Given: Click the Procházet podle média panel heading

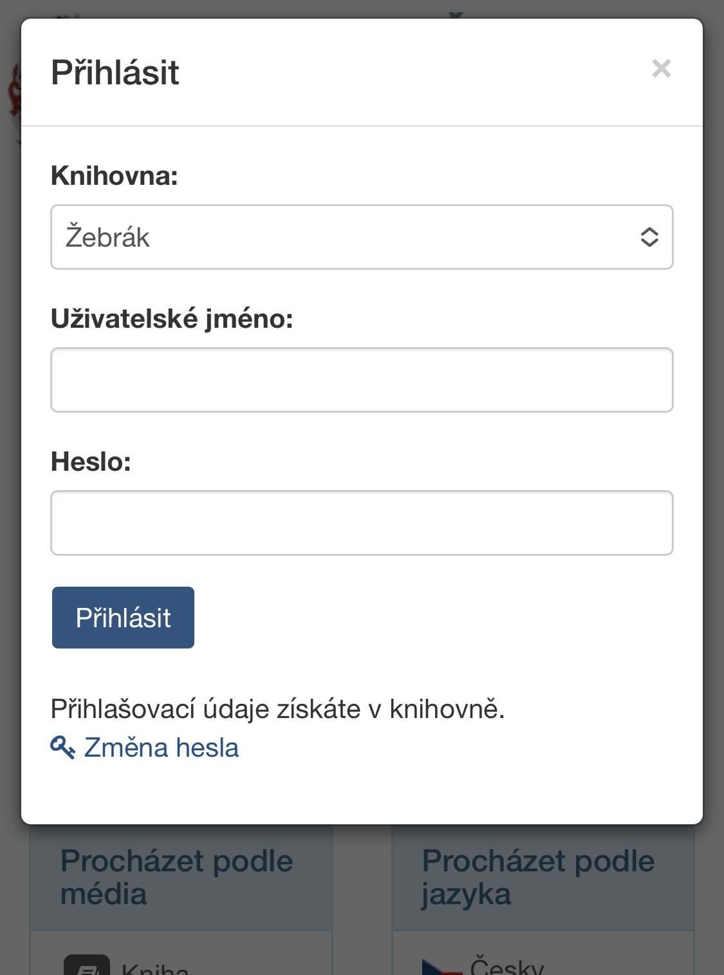Looking at the screenshot, I should pyautogui.click(x=177, y=877).
